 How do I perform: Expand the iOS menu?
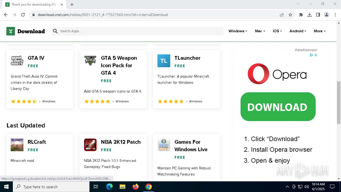pos(277,31)
